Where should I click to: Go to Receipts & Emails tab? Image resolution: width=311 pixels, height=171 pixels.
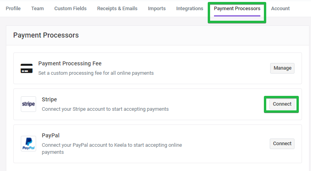point(117,9)
